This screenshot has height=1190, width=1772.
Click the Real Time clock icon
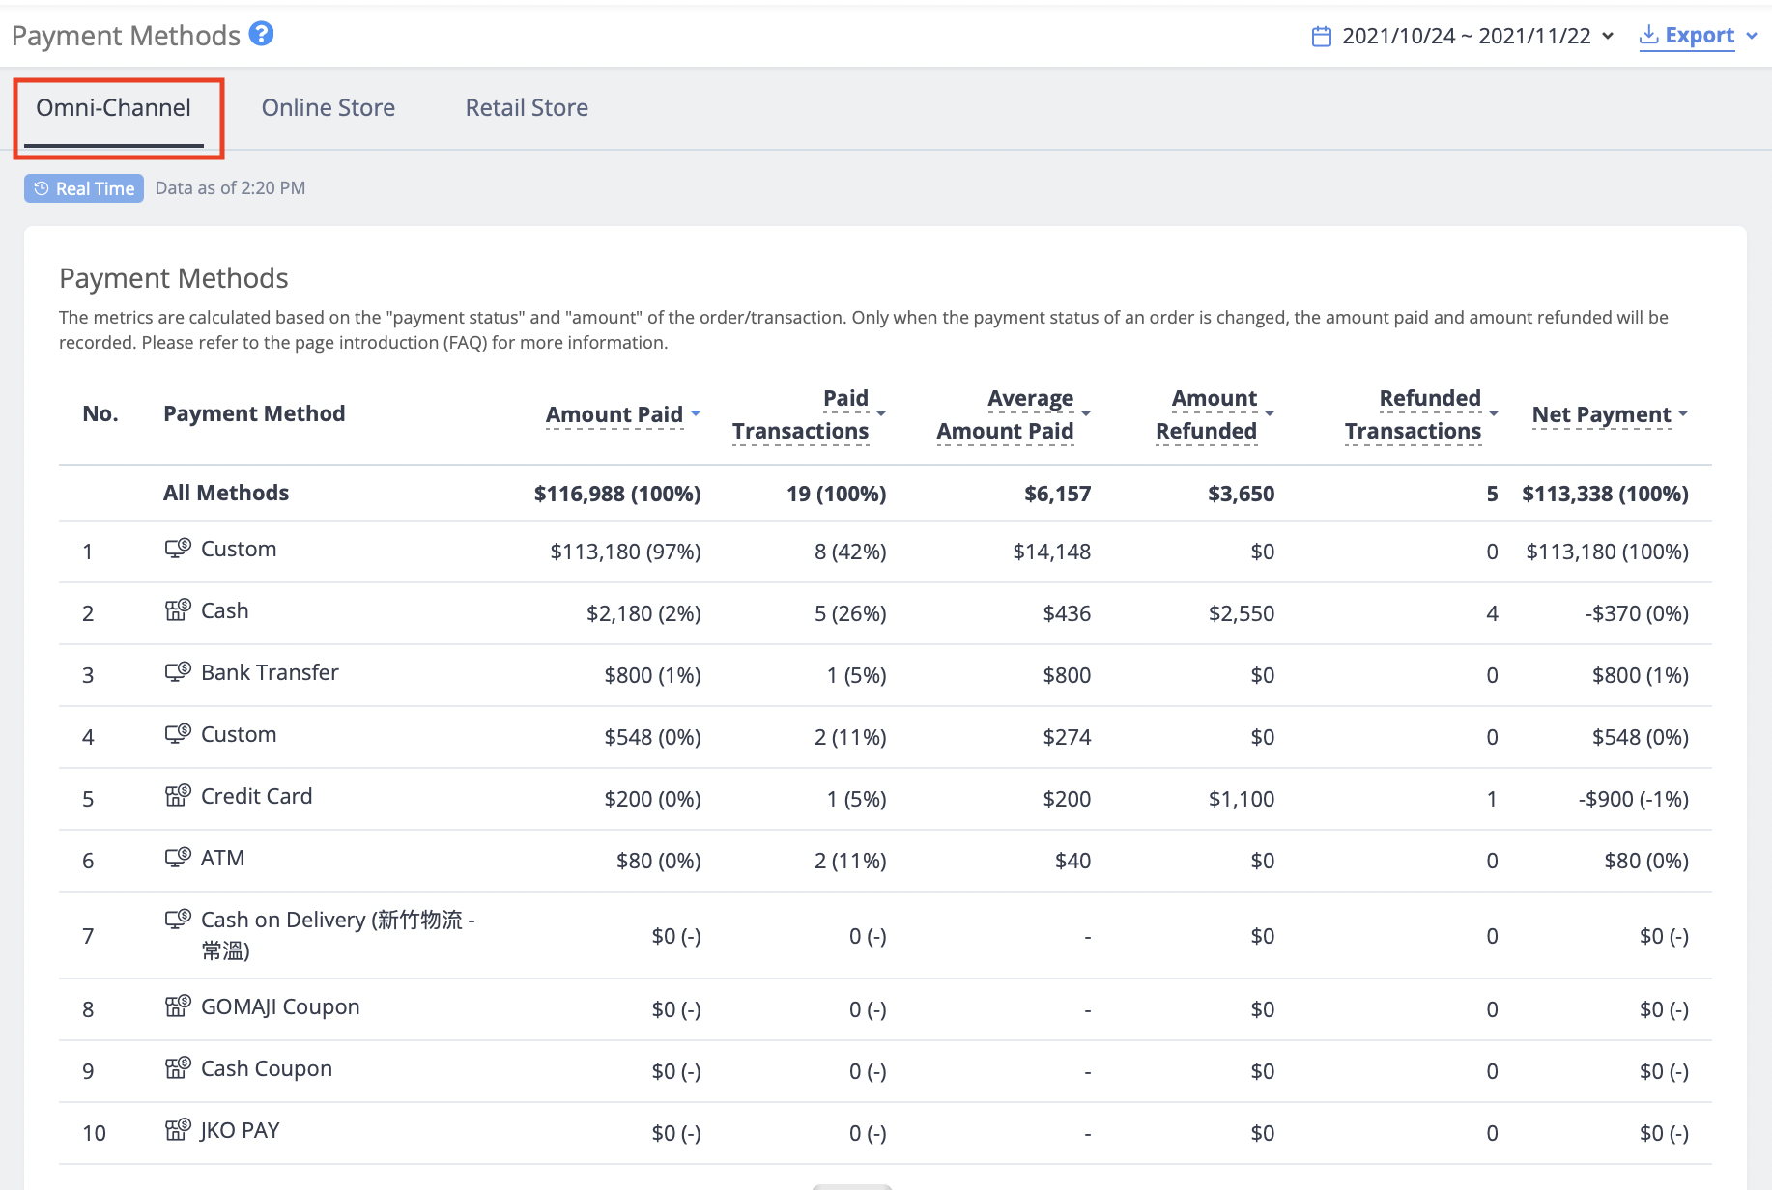pyautogui.click(x=42, y=188)
